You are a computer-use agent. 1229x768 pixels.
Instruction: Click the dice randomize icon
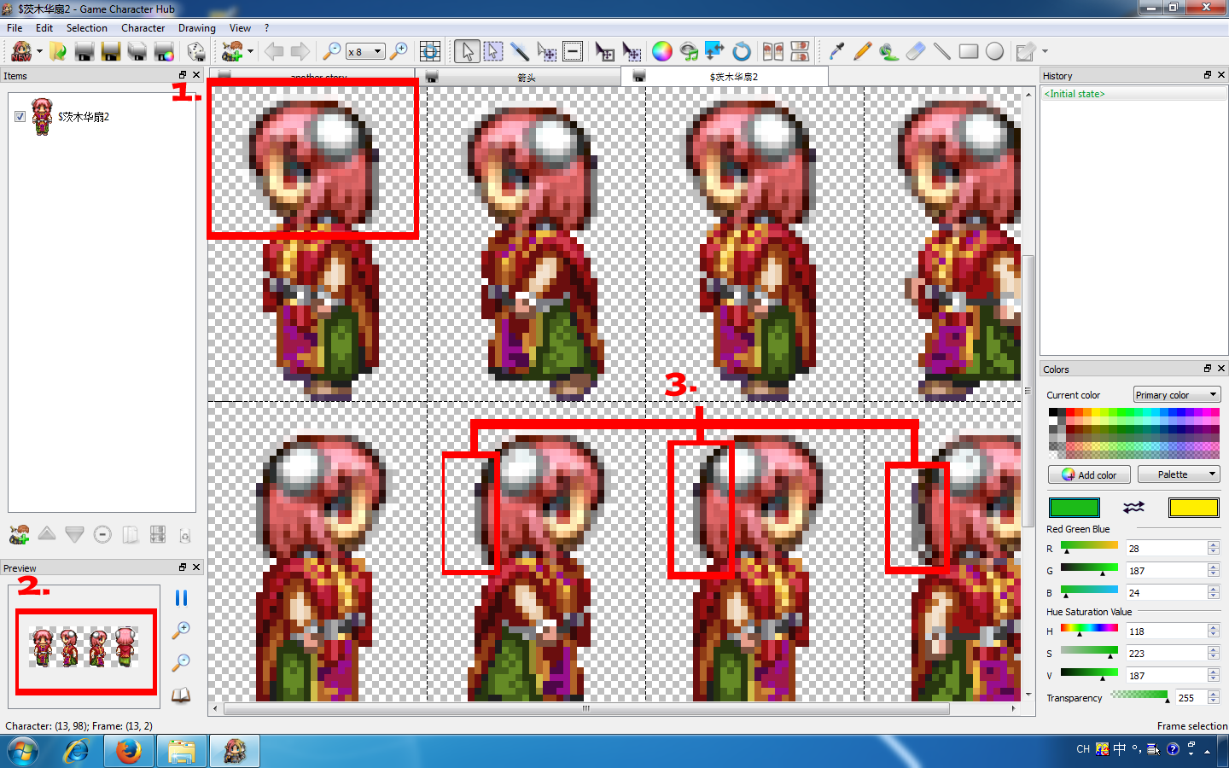click(195, 51)
